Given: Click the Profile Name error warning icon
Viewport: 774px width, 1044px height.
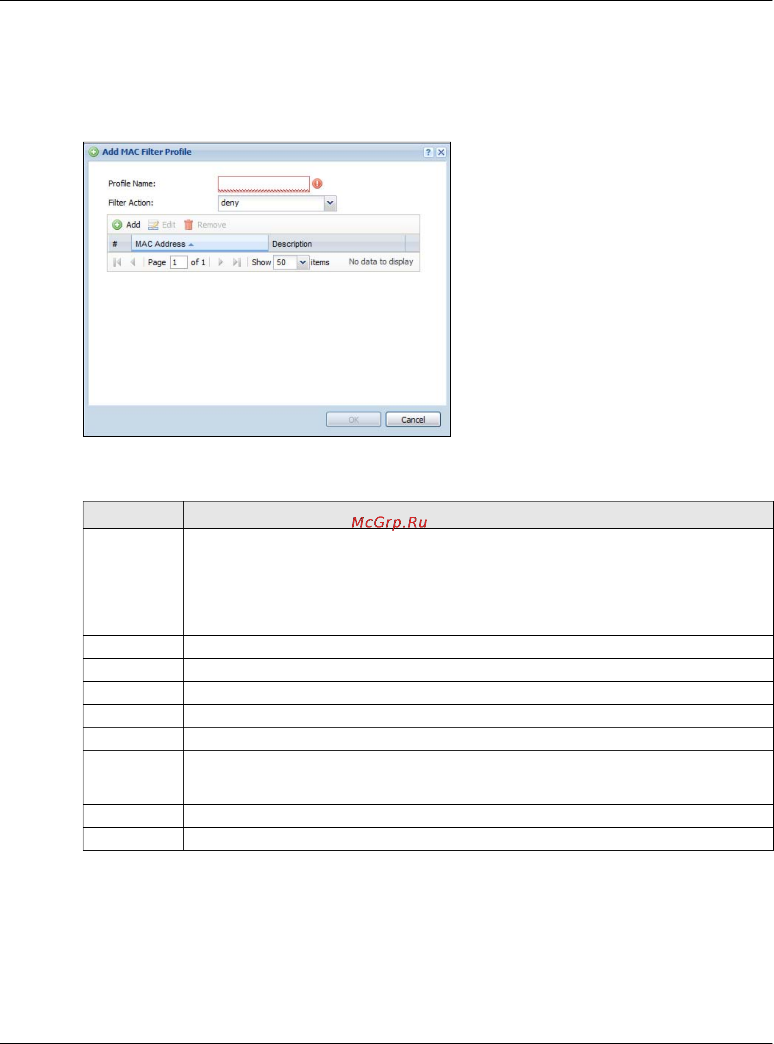Looking at the screenshot, I should 317,184.
